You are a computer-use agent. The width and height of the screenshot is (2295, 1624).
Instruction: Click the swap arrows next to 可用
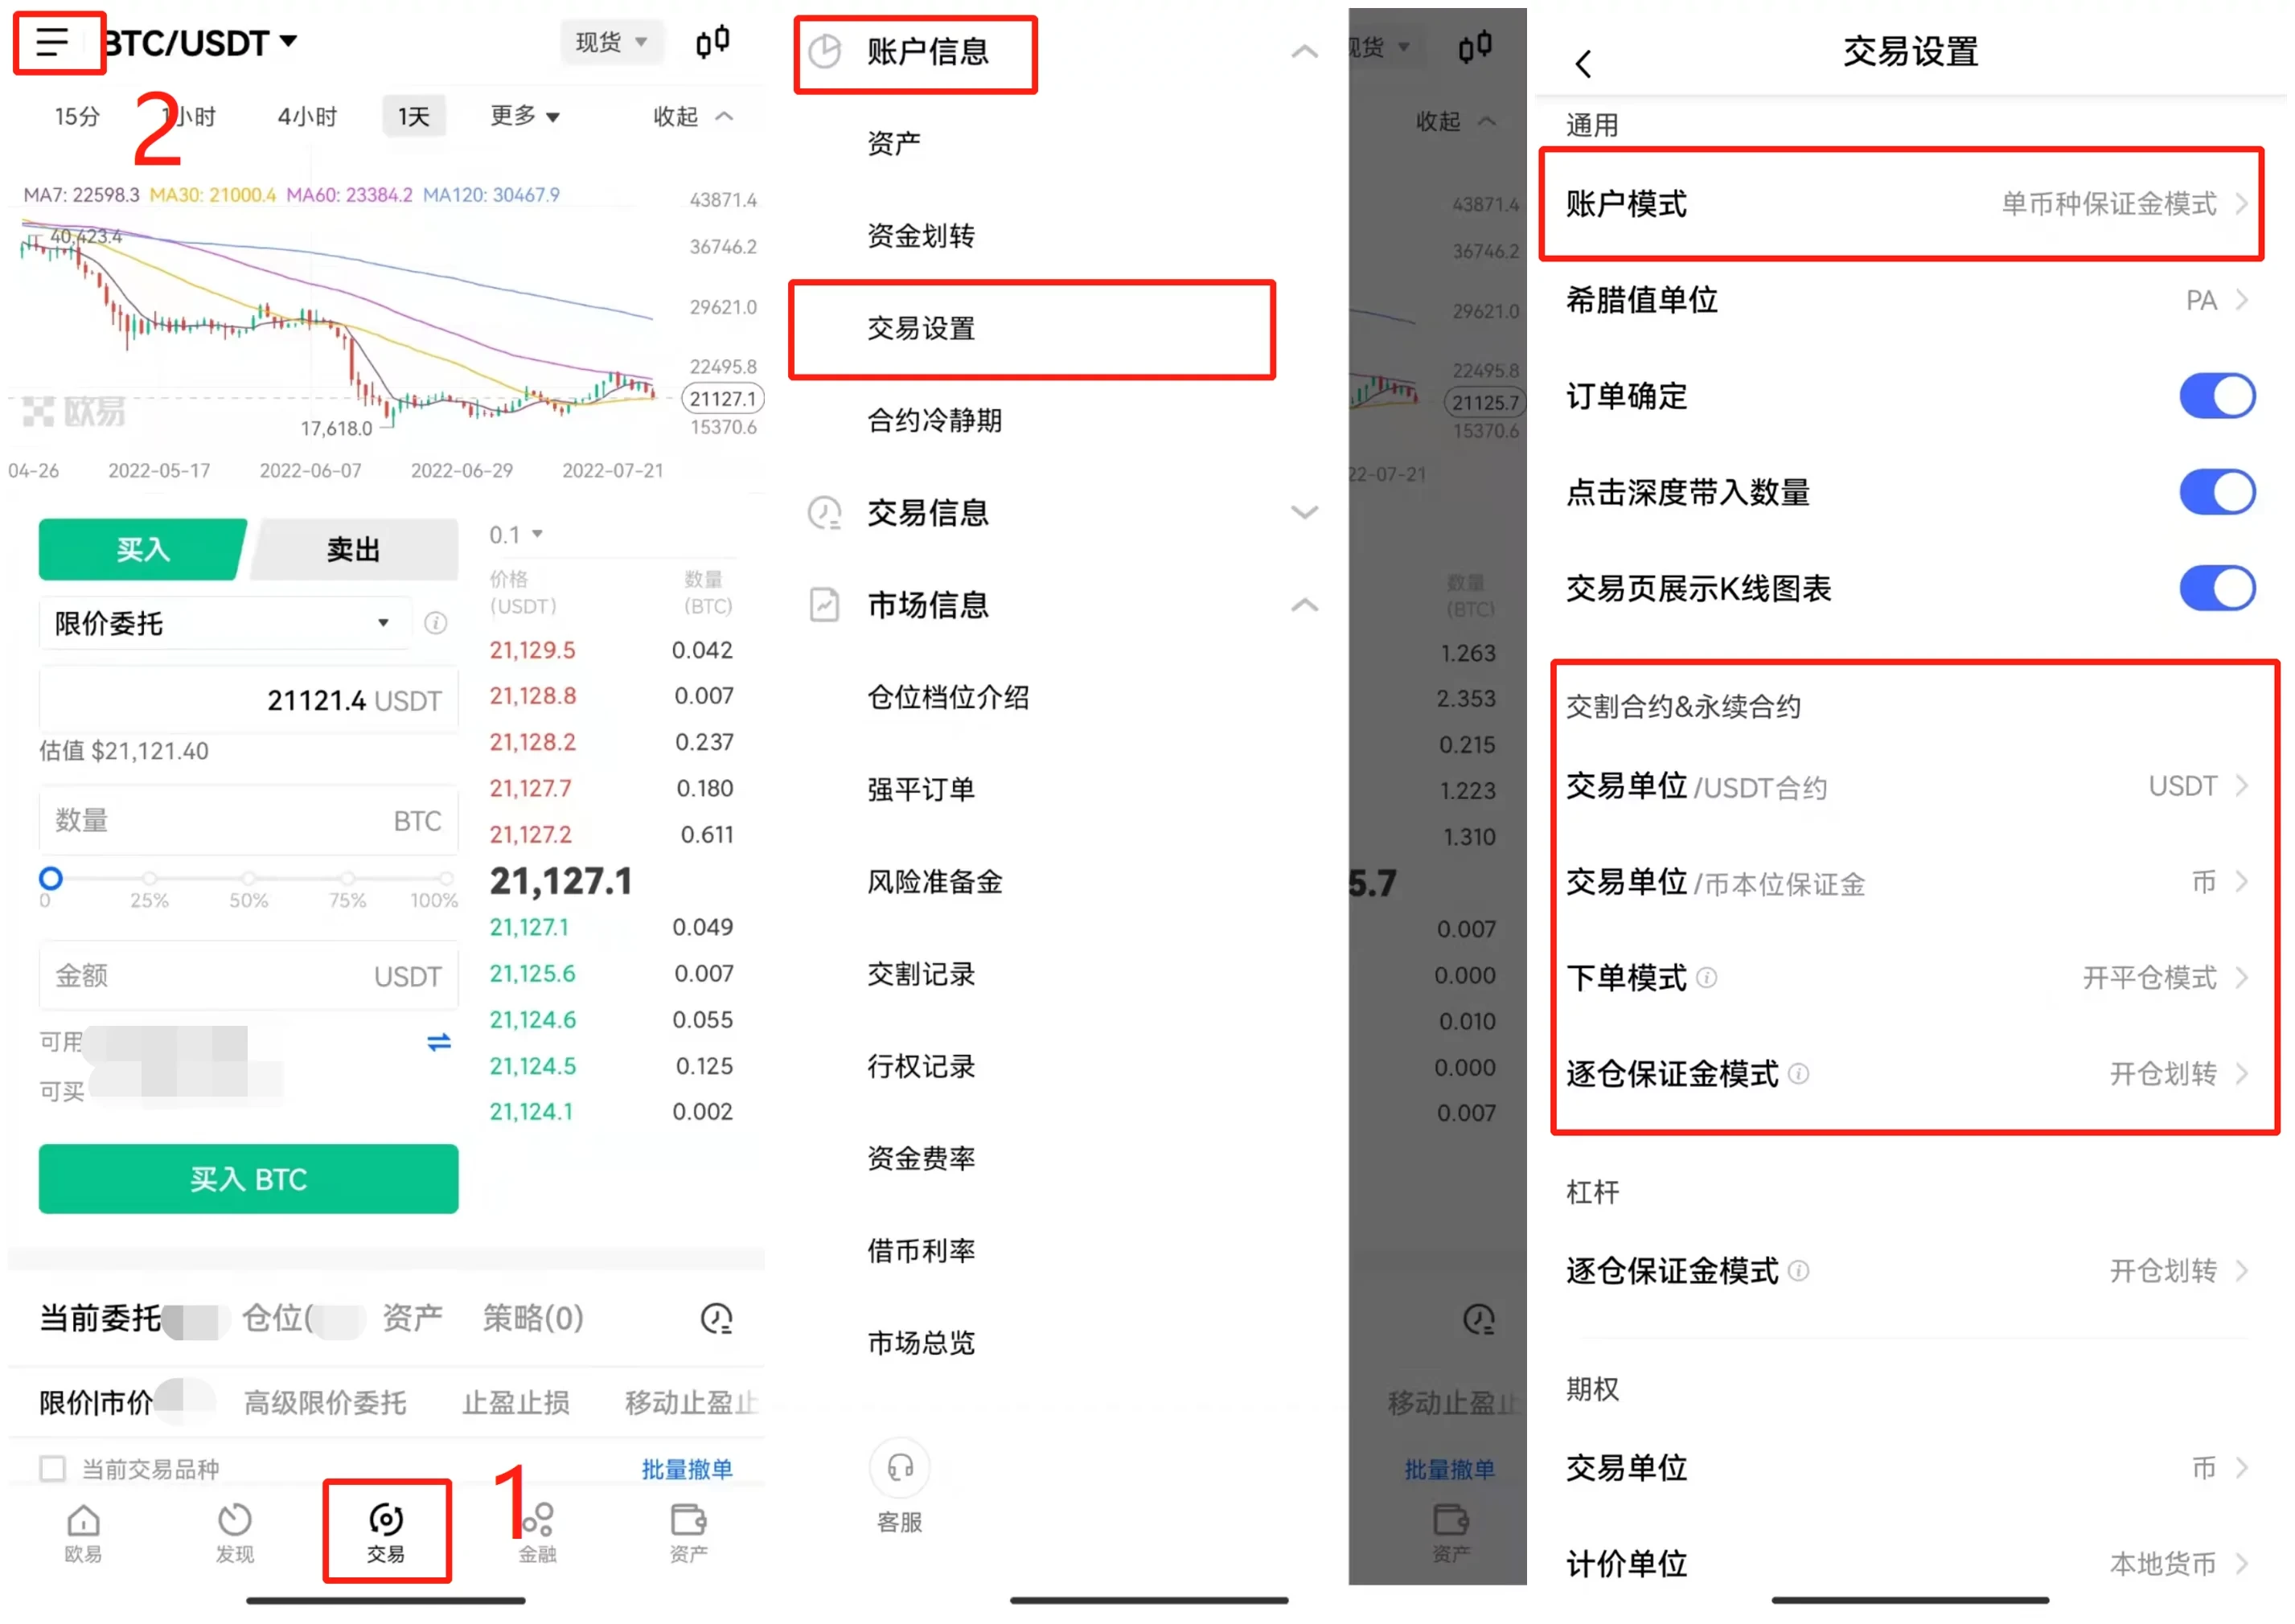pyautogui.click(x=439, y=1043)
